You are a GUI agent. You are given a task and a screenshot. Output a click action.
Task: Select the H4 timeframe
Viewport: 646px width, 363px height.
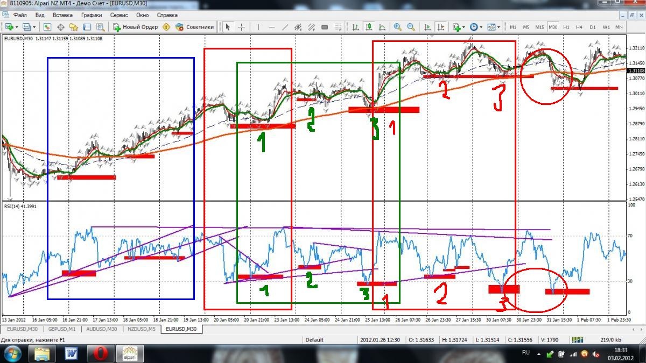coord(579,27)
